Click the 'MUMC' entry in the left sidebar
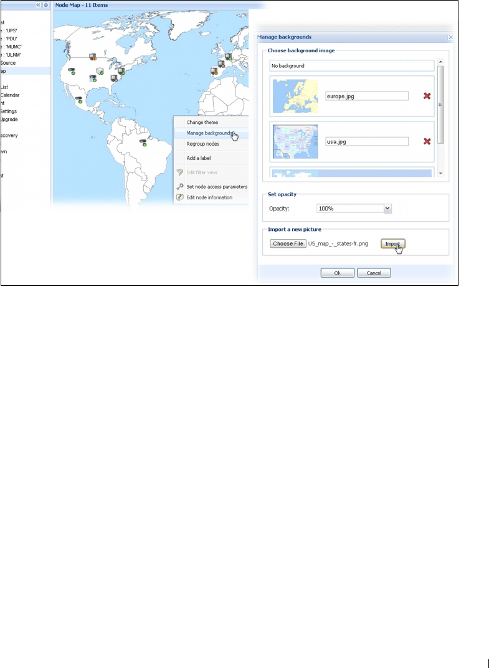Screen dimensions: 489x668 [11, 47]
